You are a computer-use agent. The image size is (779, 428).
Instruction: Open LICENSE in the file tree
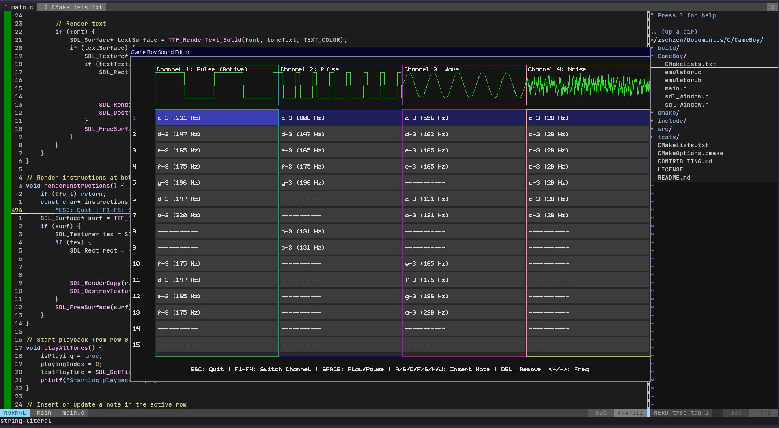click(670, 169)
